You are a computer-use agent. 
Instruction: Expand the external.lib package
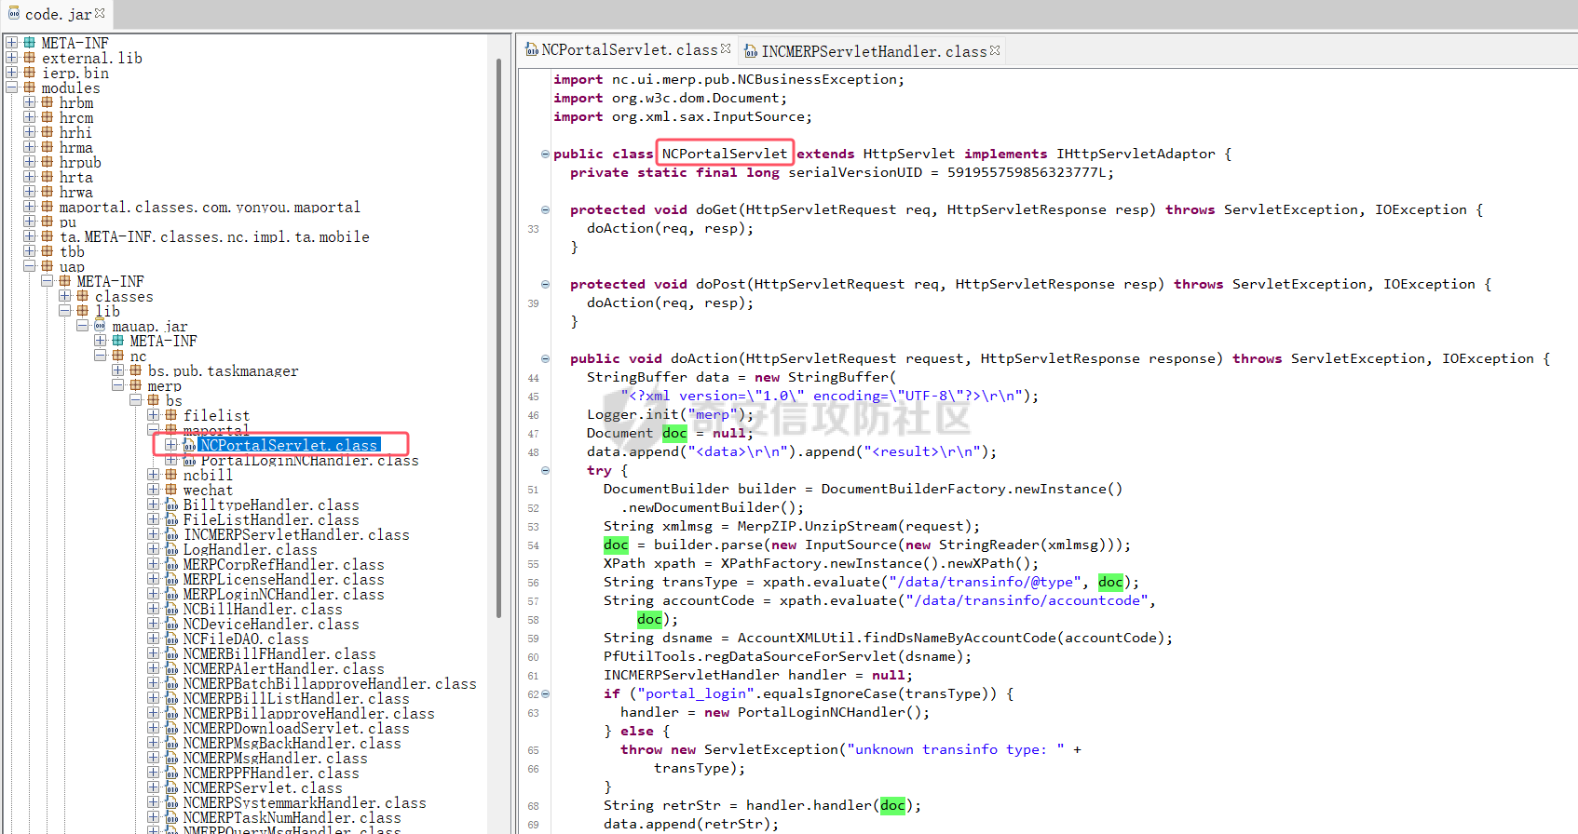click(x=11, y=58)
